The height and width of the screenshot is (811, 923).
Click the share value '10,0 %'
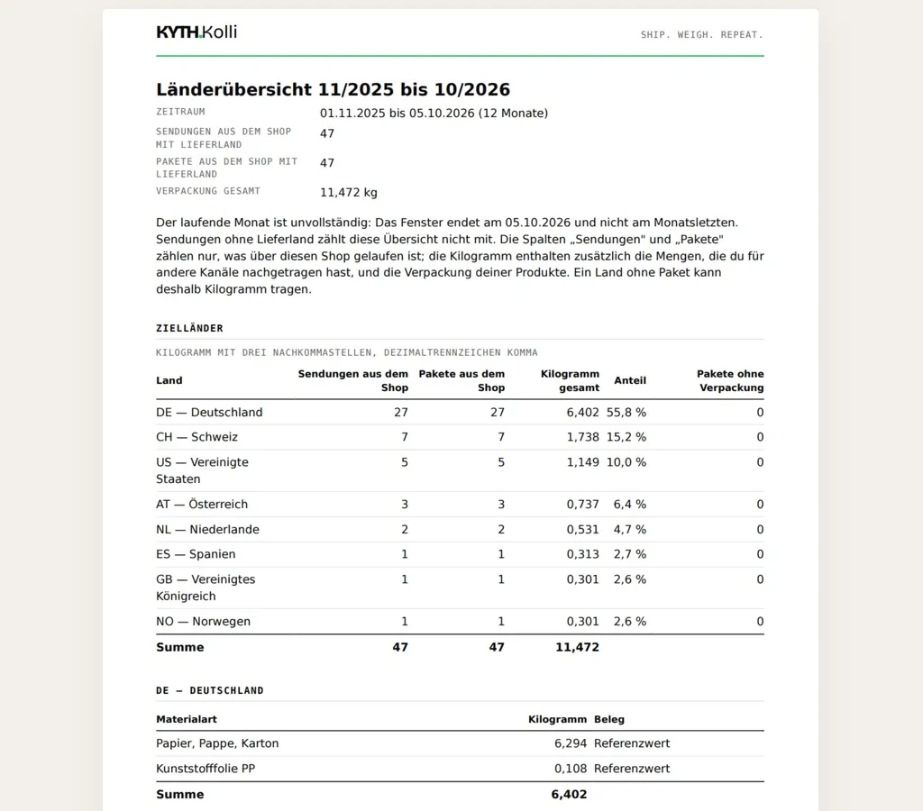[x=626, y=462]
